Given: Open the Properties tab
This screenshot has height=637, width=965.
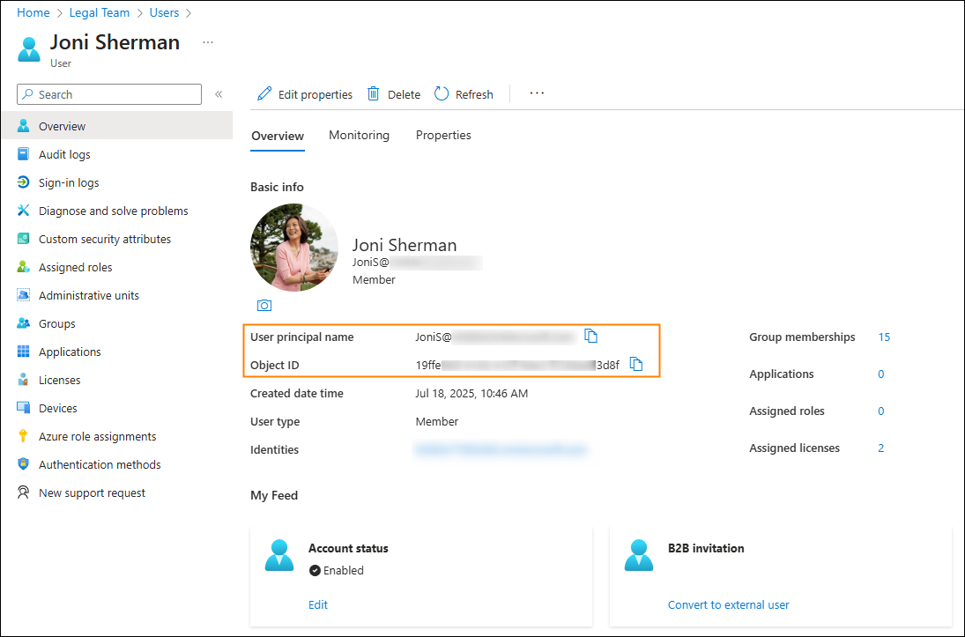Looking at the screenshot, I should (x=443, y=135).
